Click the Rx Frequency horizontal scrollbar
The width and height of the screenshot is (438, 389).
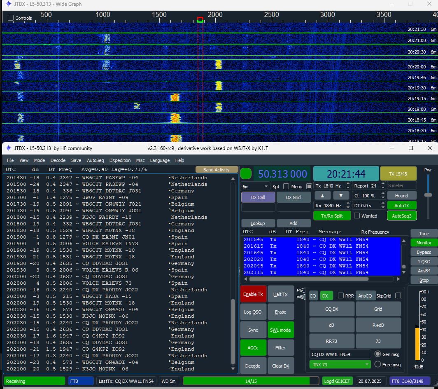coord(308,279)
